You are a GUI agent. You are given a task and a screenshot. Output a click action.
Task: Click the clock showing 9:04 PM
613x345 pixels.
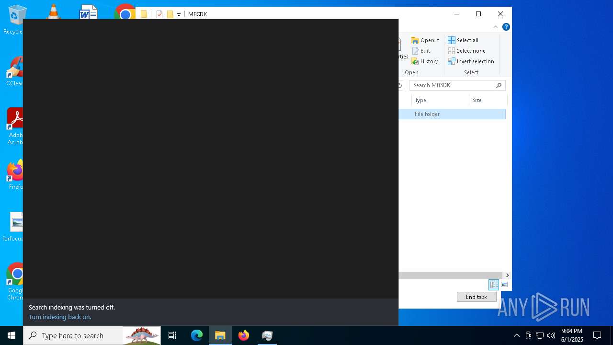[572, 335]
